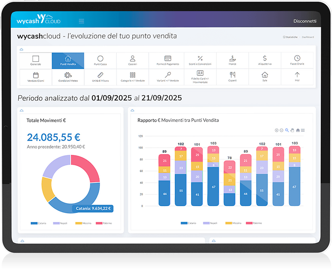Click Disconnetti to log out
Viewport: 332px width, 278px height.
click(x=305, y=21)
